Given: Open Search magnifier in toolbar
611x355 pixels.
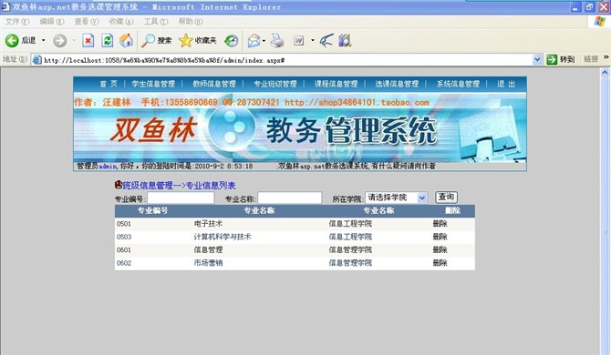Looking at the screenshot, I should pyautogui.click(x=156, y=40).
